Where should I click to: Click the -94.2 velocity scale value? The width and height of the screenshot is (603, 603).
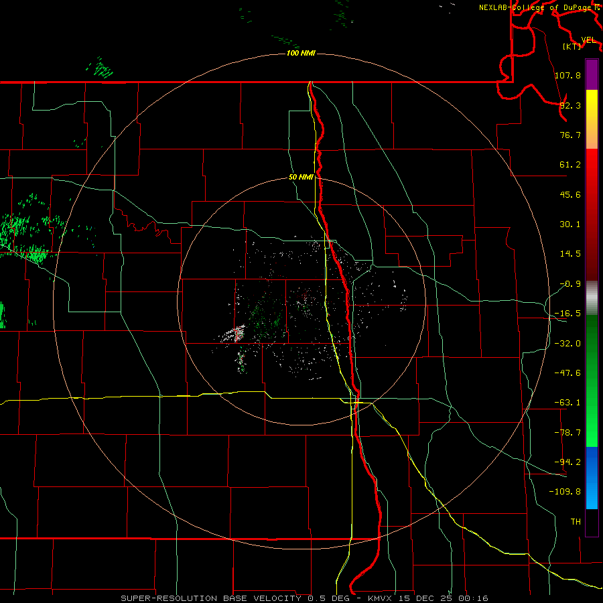coord(568,462)
